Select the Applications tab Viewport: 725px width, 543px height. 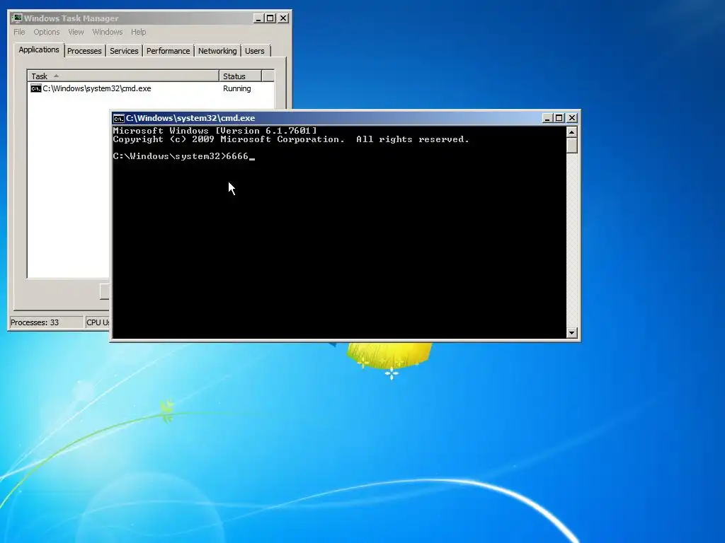click(x=39, y=50)
